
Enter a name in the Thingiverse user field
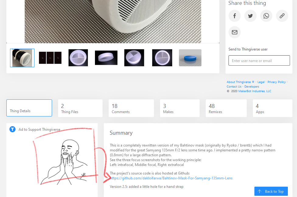(x=259, y=60)
